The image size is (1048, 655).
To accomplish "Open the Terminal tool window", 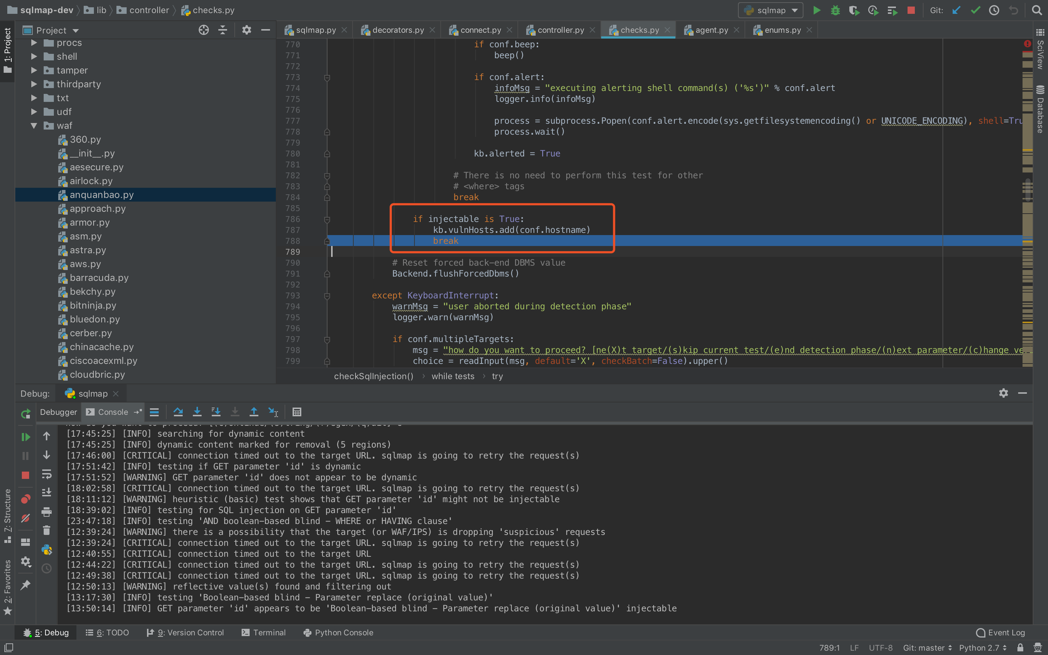I will 264,632.
